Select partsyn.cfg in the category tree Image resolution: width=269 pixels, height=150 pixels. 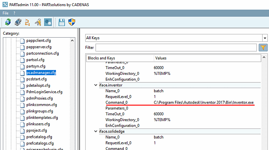point(36,66)
